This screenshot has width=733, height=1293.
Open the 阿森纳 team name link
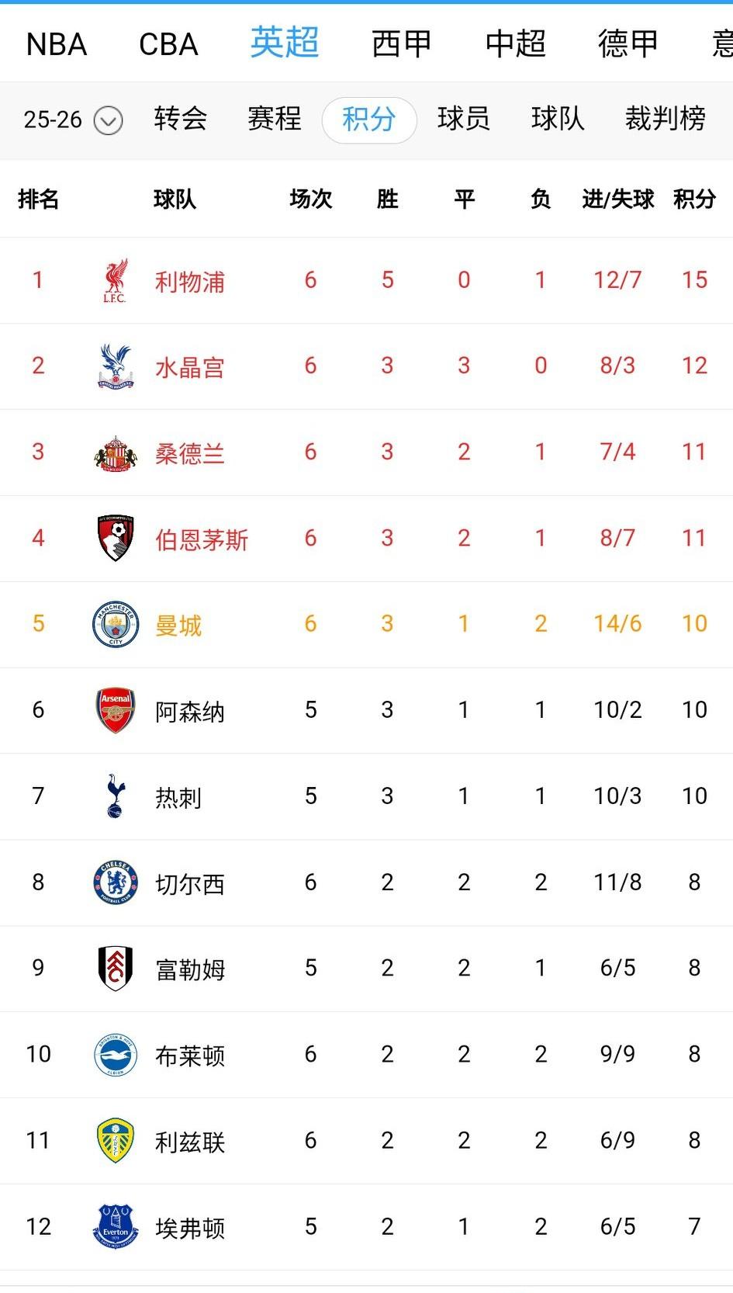190,712
